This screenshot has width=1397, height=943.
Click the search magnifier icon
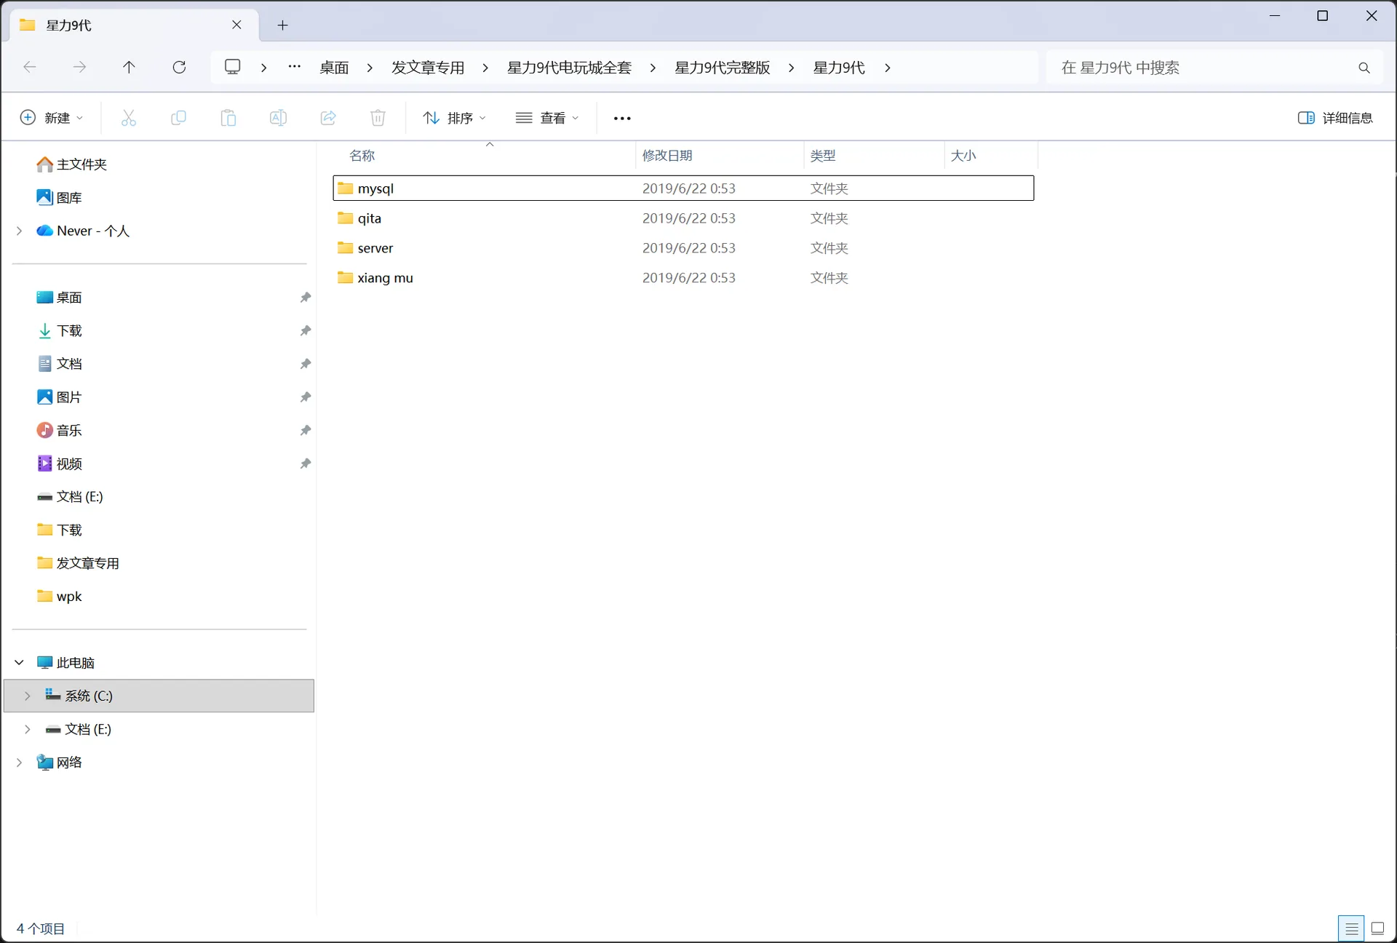tap(1364, 68)
